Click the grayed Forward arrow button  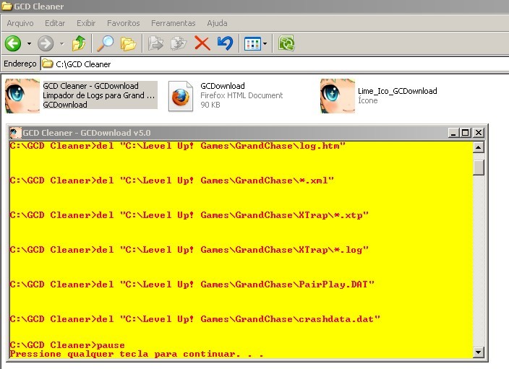pyautogui.click(x=46, y=43)
